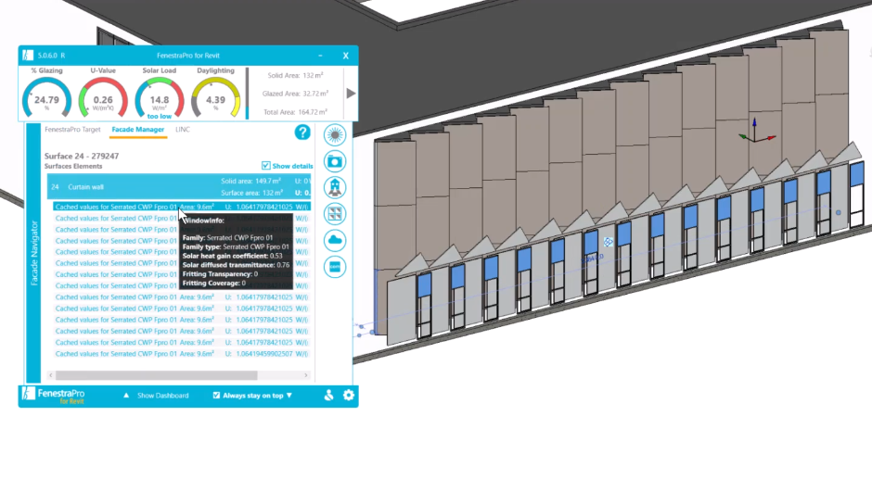Viewport: 872px width, 492px height.
Task: Toggle Always stay on top checkbox
Action: coord(216,396)
